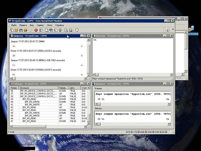Click the Save diskette toolbar icon
The width and height of the screenshot is (201, 151).
[x=21, y=30]
